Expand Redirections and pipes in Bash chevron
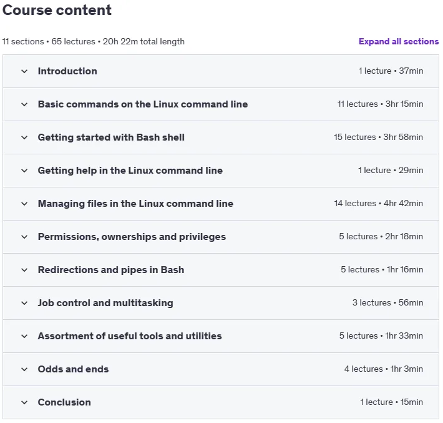Screen dimensions: 443x423 (x=24, y=270)
